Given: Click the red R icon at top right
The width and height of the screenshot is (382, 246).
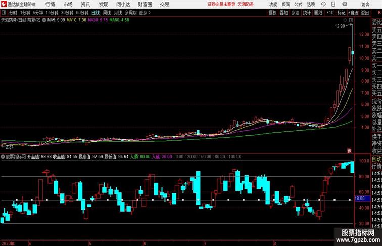Looking at the screenshot, I should coord(379,13).
